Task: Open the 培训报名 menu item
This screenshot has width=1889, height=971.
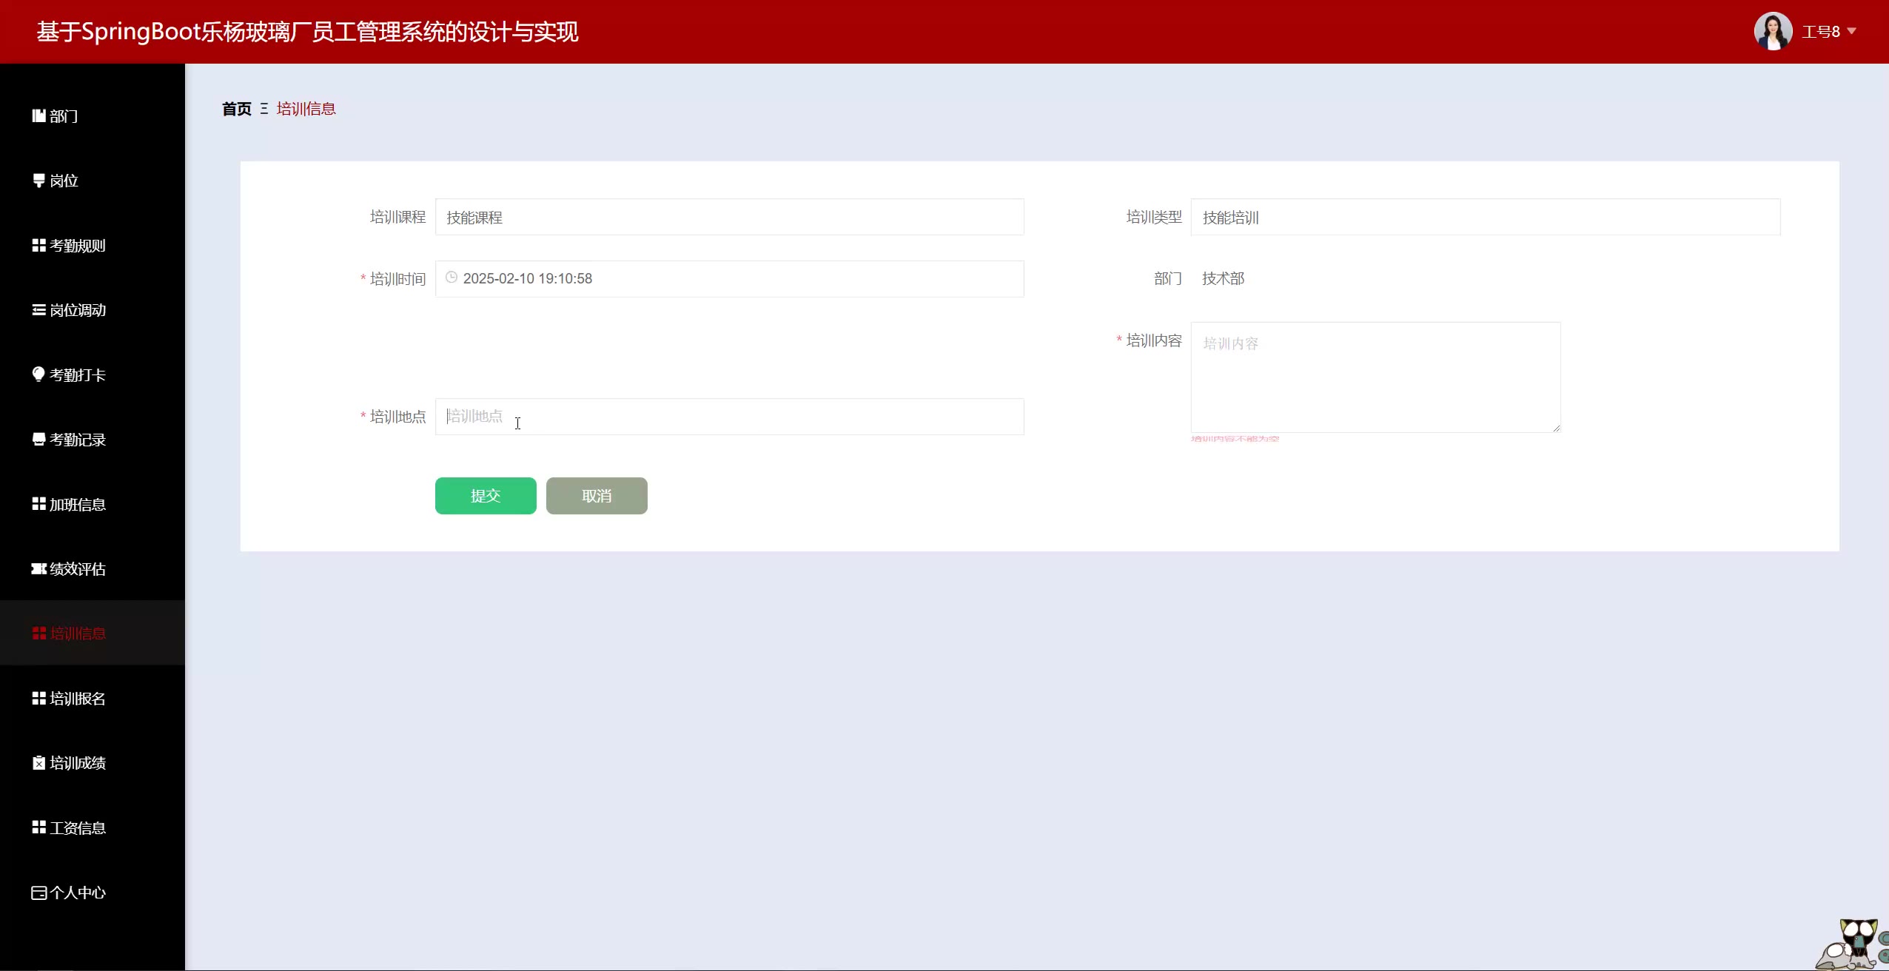Action: [x=77, y=699]
